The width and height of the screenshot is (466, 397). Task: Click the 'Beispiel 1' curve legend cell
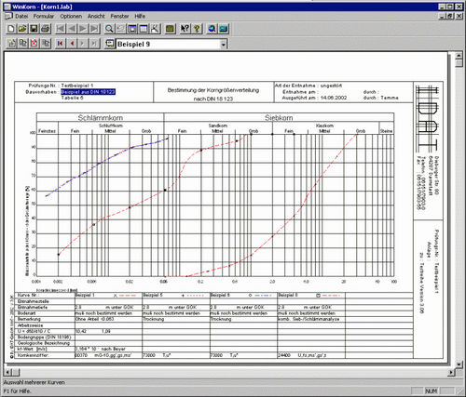(x=108, y=296)
